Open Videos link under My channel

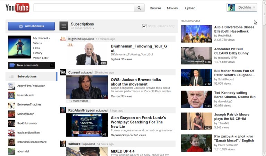(37, 43)
